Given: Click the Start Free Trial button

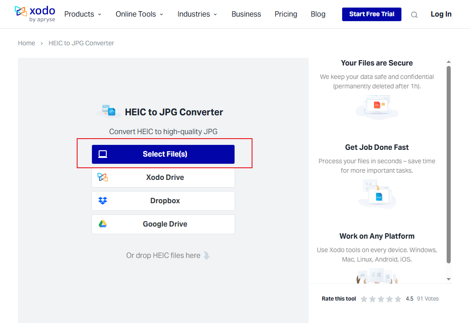Looking at the screenshot, I should [371, 14].
